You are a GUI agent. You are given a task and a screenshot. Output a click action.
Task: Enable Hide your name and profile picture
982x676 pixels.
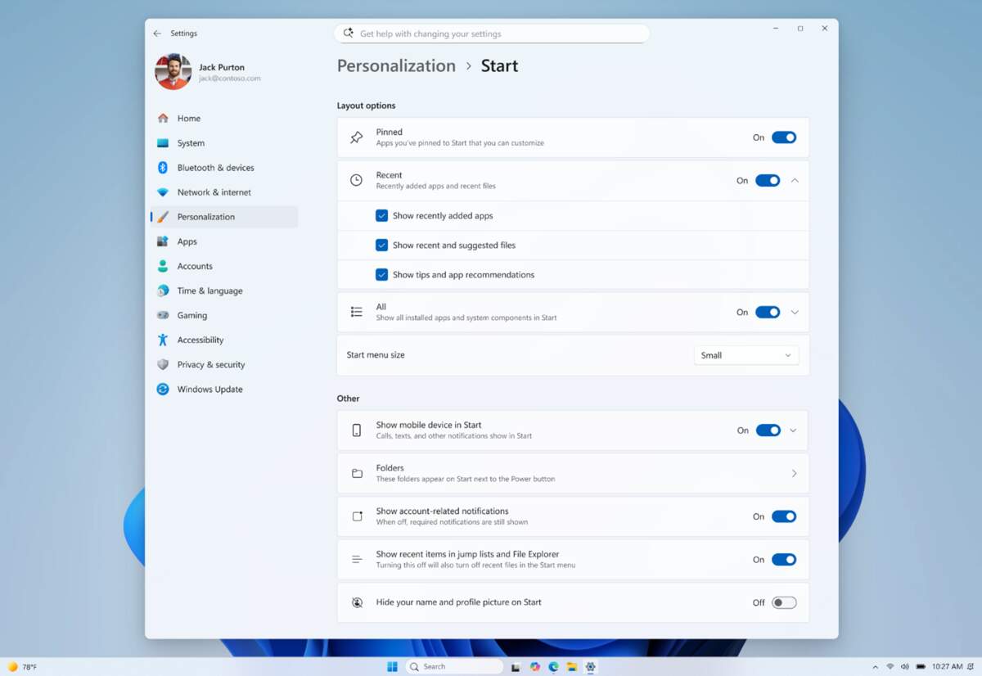click(783, 602)
